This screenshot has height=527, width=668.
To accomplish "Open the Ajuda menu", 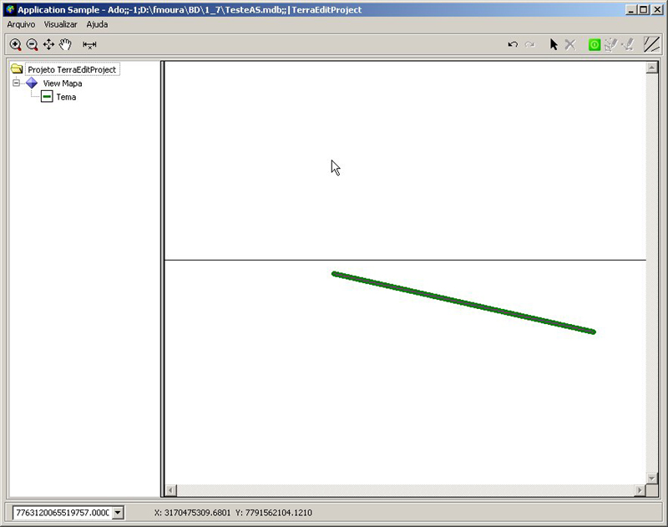I will tap(97, 25).
